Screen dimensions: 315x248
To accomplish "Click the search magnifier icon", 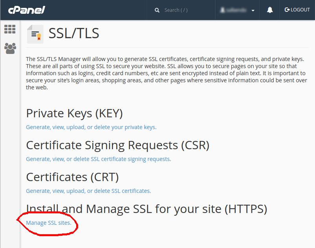I will [x=157, y=10].
